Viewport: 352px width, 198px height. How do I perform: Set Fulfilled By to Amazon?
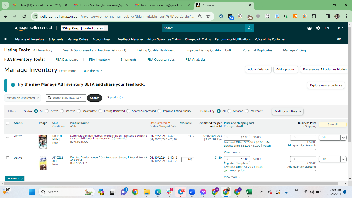[229, 111]
